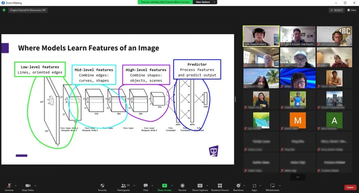Select the white cap participant video tile
The image size is (359, 193).
298,57
